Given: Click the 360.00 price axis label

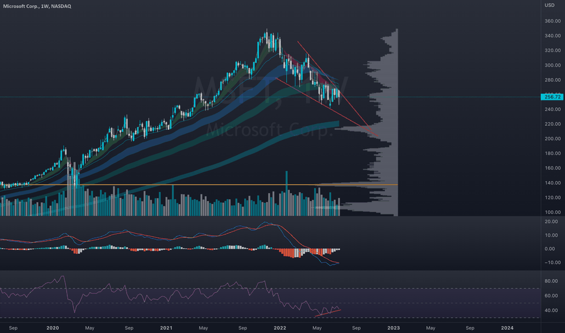Looking at the screenshot, I should (552, 21).
